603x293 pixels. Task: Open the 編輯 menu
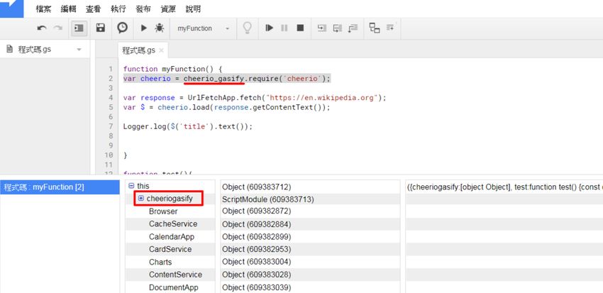[x=68, y=9]
